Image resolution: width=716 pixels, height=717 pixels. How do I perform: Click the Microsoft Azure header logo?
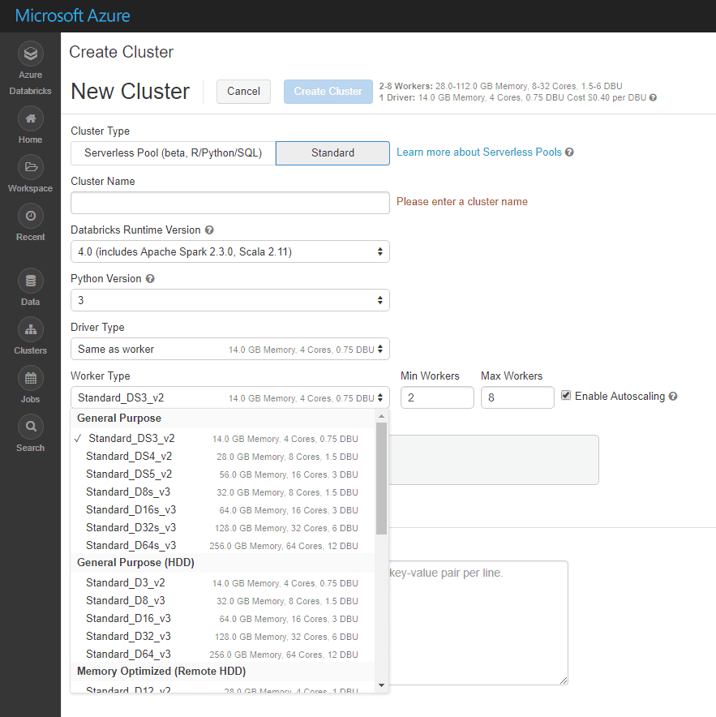[x=73, y=15]
